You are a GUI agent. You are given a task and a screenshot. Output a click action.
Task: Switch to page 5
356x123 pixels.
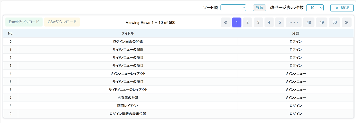click(x=280, y=23)
